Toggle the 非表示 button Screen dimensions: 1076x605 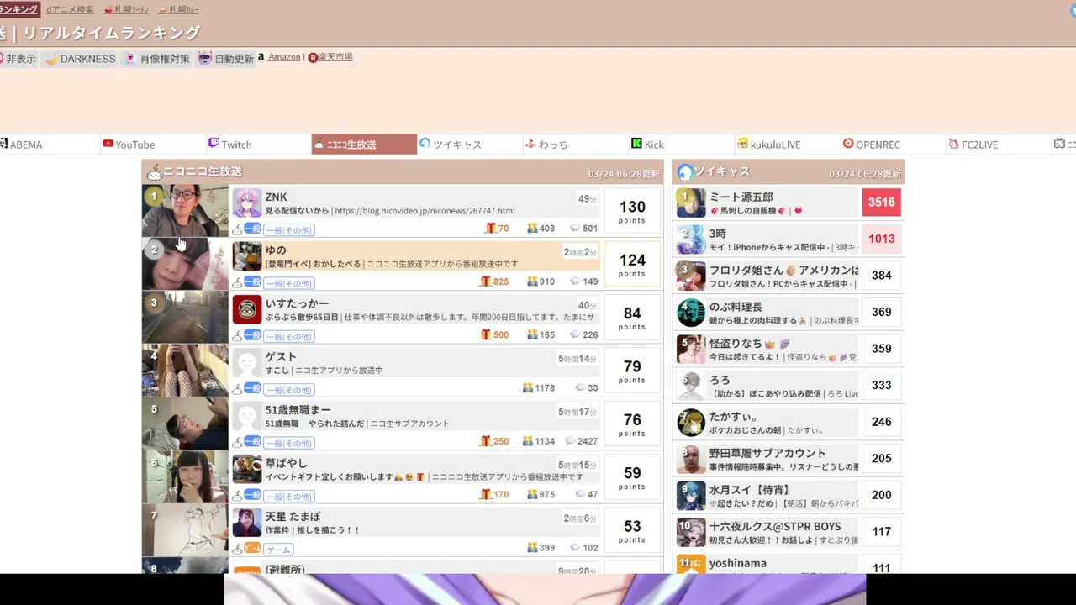point(18,59)
